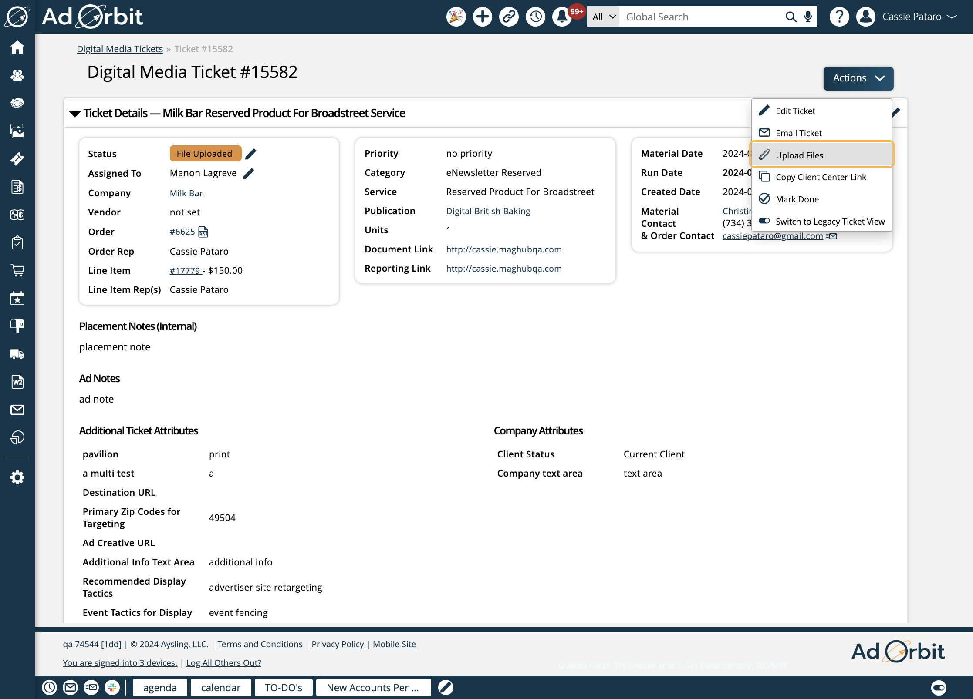Open the Contacts people icon in sidebar
Image resolution: width=973 pixels, height=699 pixels.
17,75
